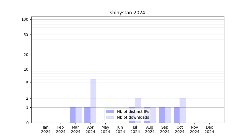
Task: Click the September downloads bar
Action: (168, 115)
